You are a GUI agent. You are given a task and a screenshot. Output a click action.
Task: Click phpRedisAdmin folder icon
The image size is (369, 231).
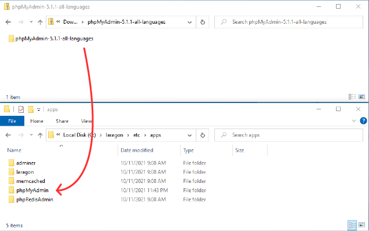tap(12, 199)
